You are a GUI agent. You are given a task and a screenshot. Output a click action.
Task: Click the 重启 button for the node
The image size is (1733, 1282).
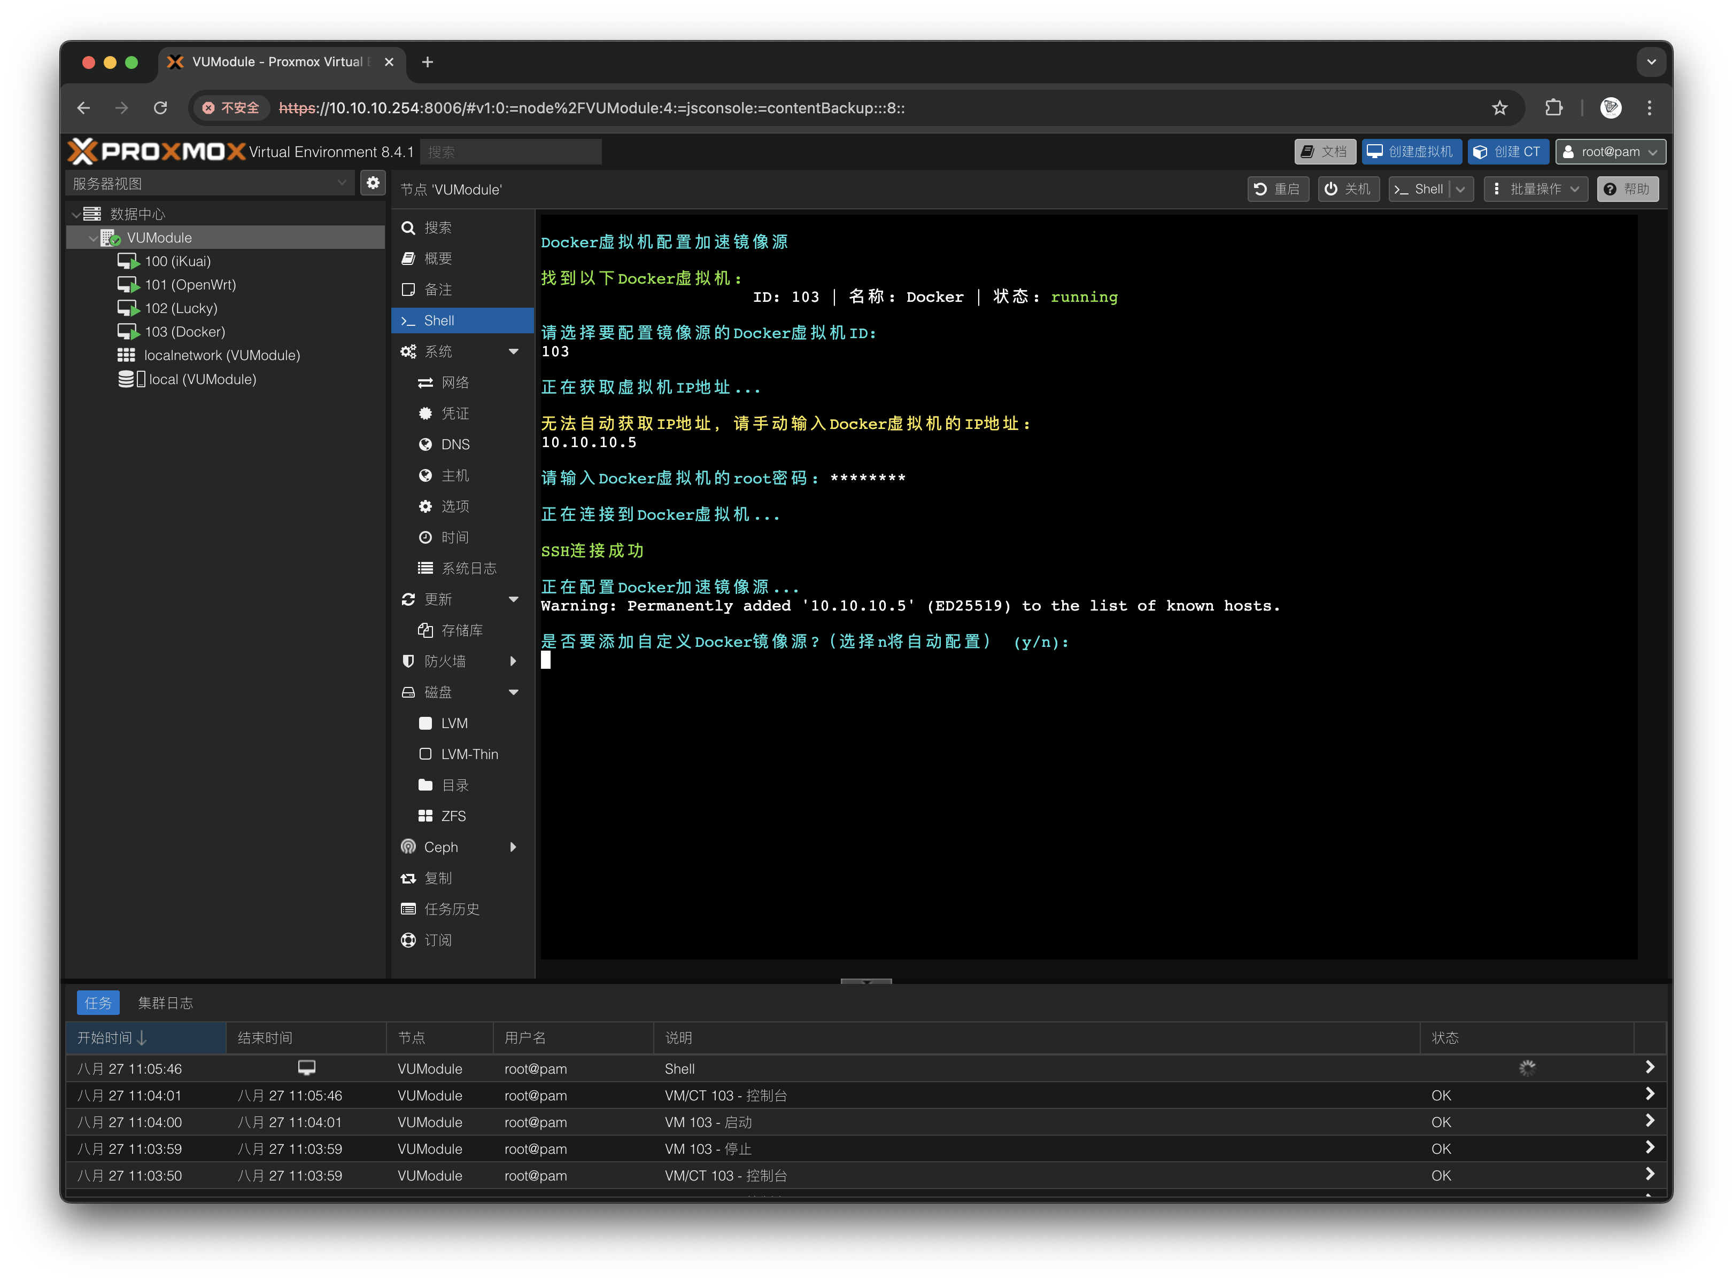click(x=1277, y=189)
